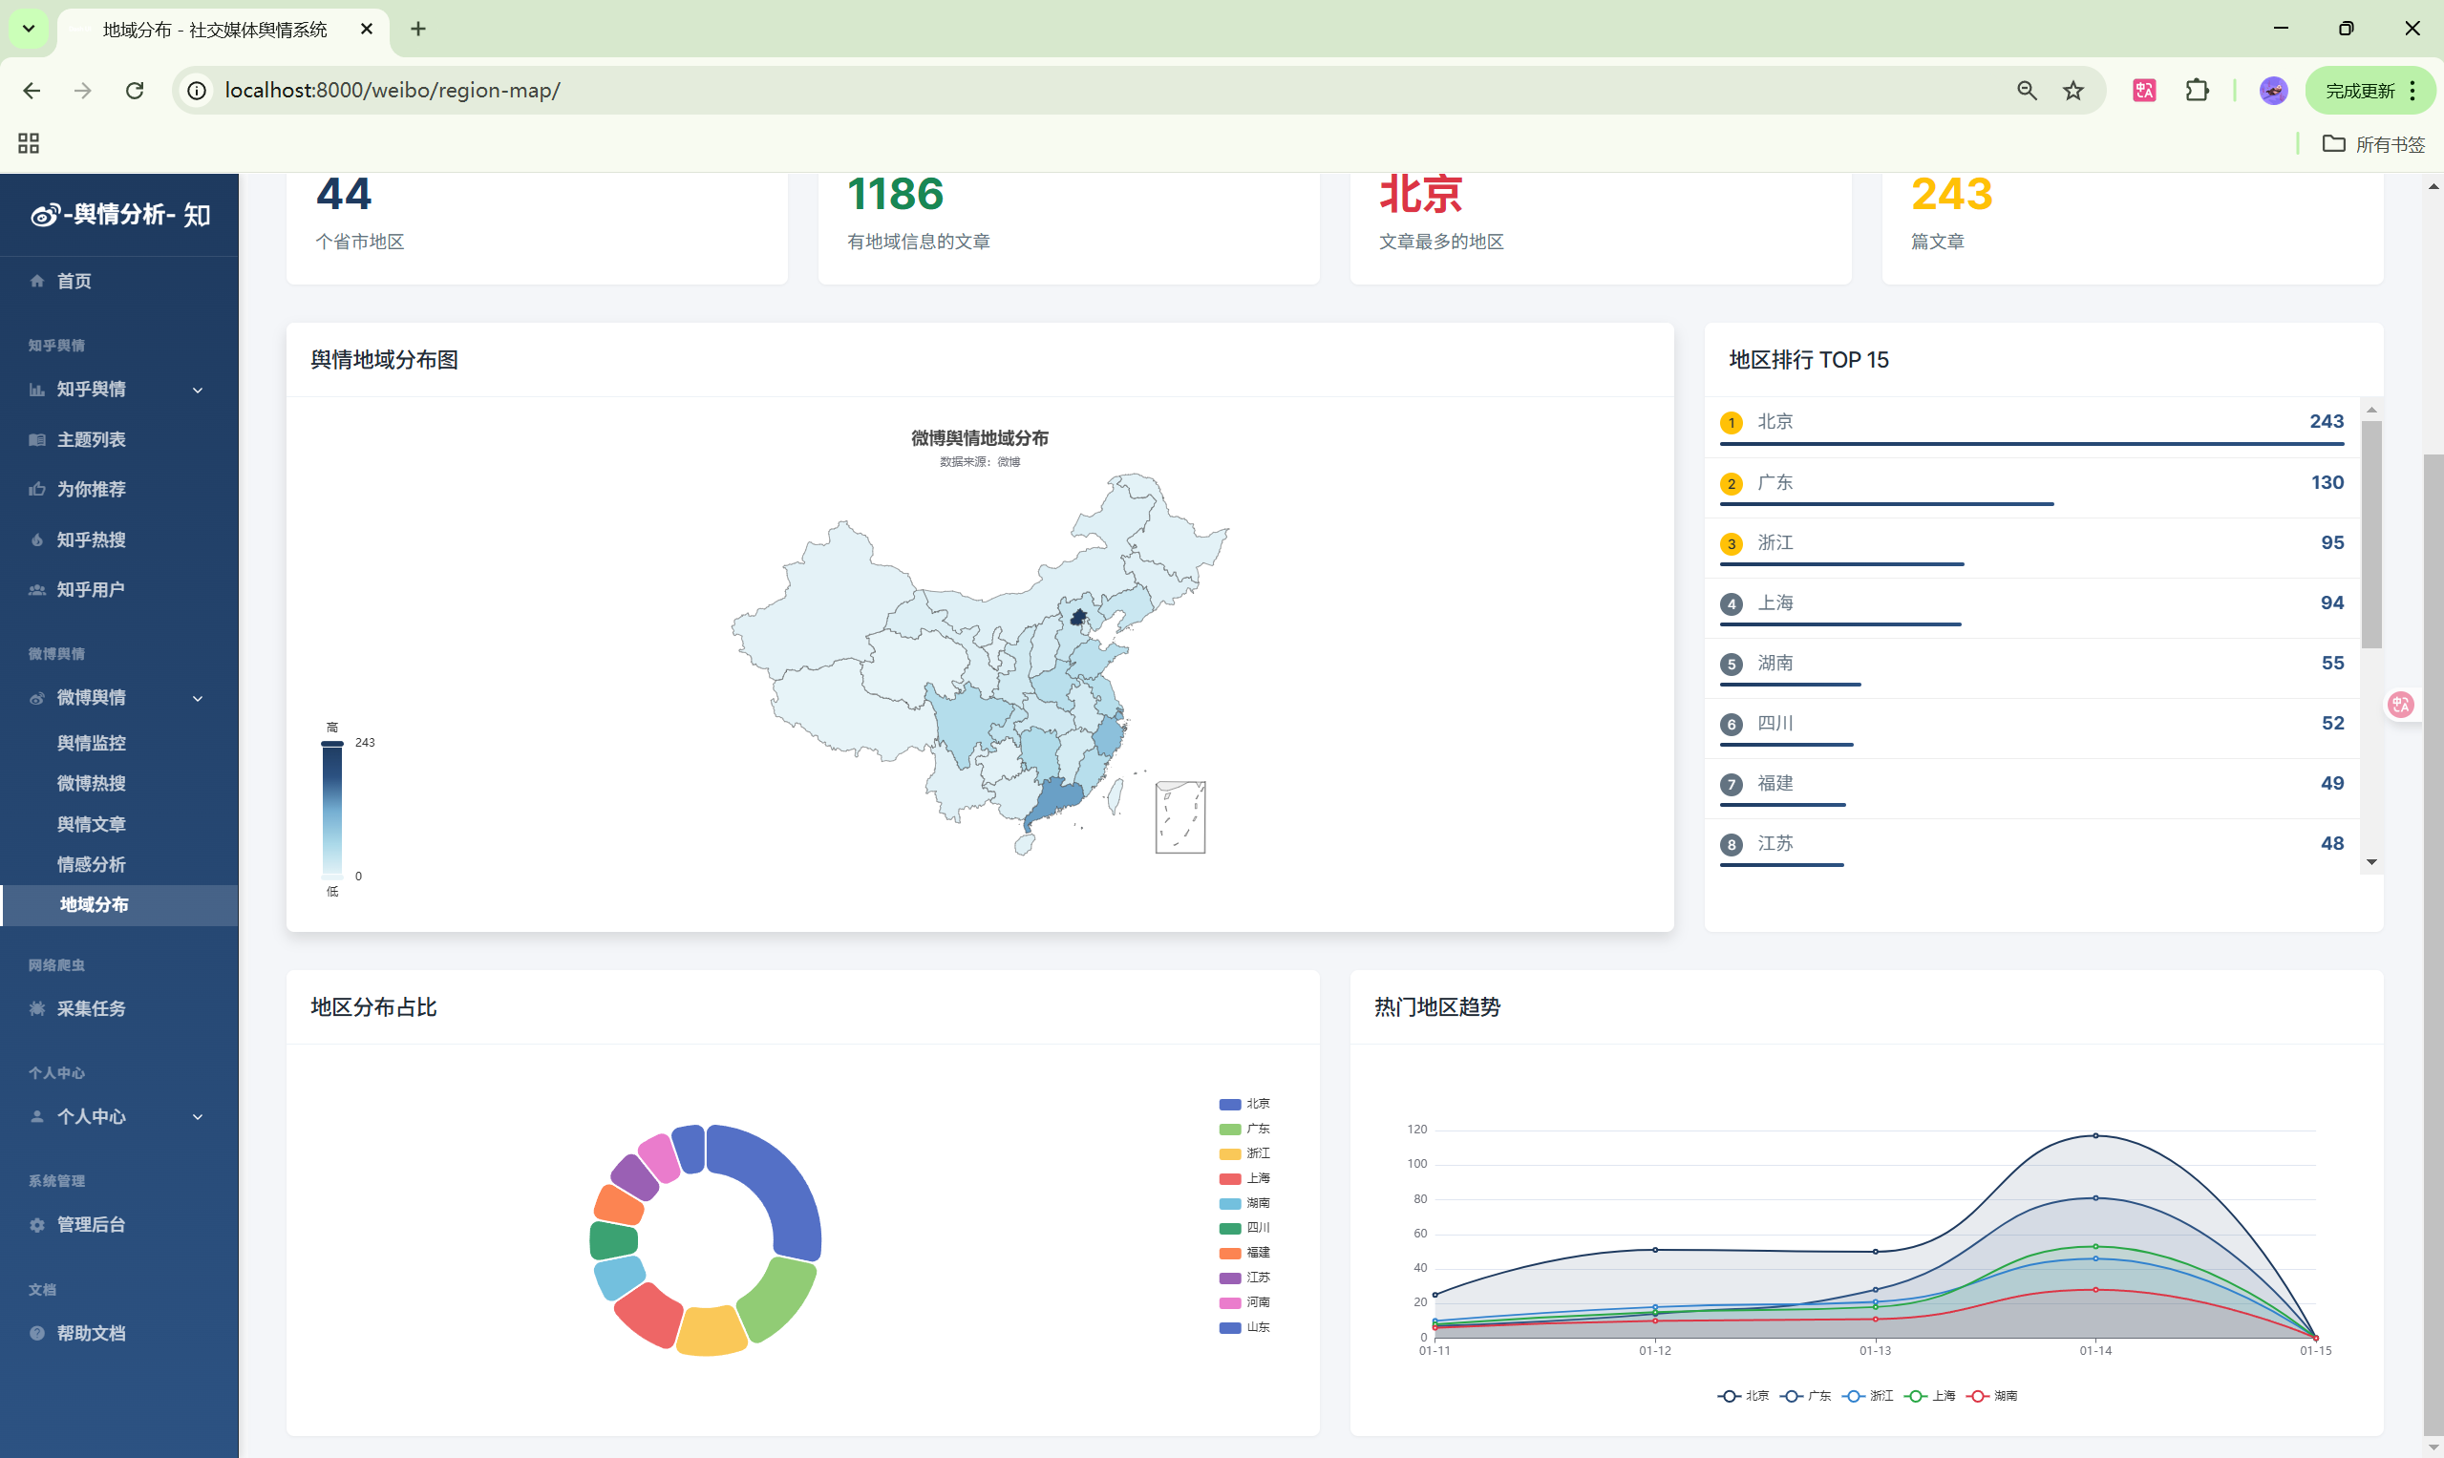Click the help icon beside 帮助文档
The height and width of the screenshot is (1458, 2444).
(x=37, y=1333)
